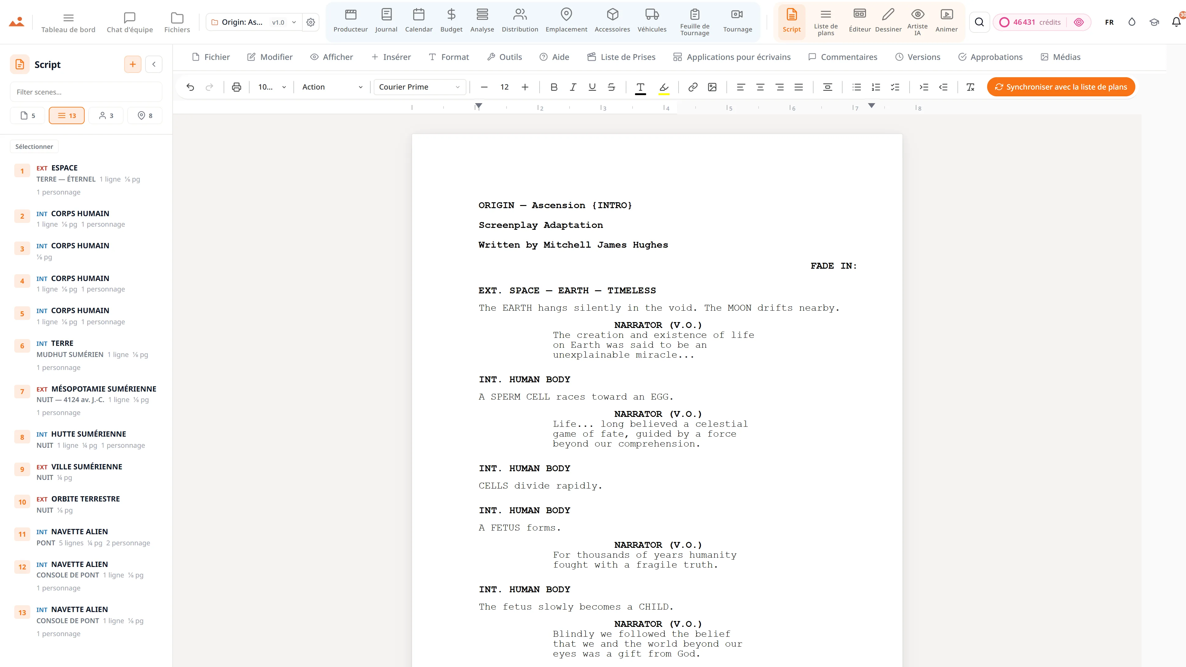Click the Sélectionner button

[x=34, y=146]
